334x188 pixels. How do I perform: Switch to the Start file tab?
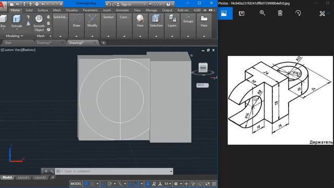tap(8, 43)
